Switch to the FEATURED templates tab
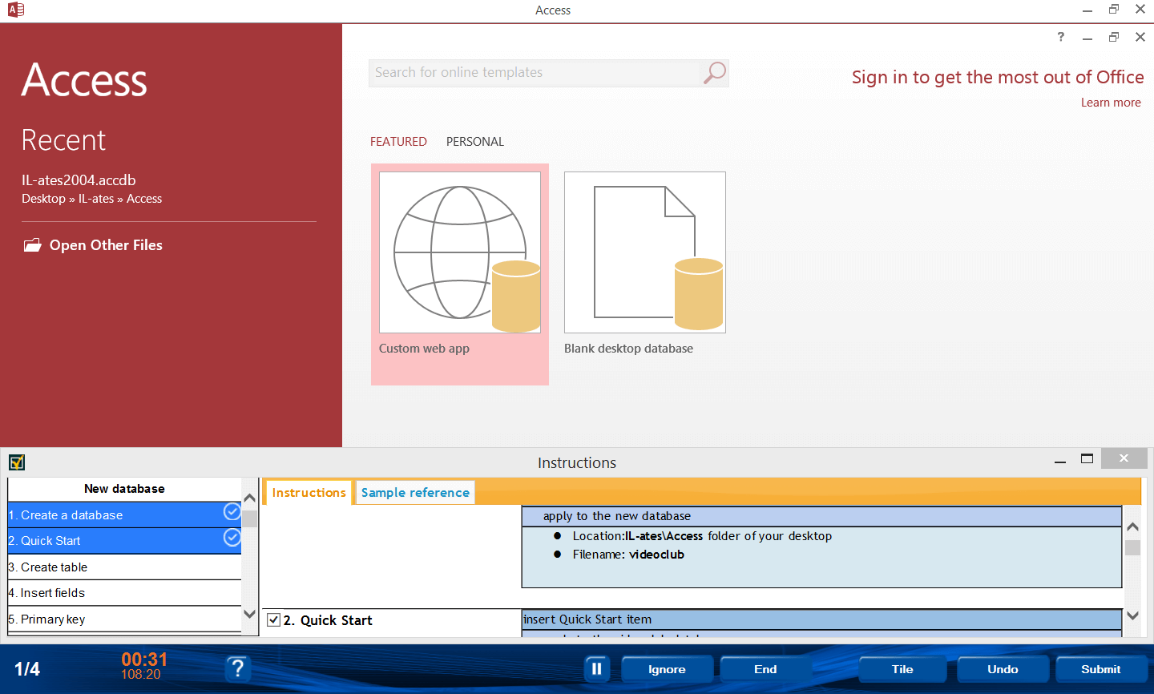Screen dimensions: 1154x694 (x=398, y=142)
